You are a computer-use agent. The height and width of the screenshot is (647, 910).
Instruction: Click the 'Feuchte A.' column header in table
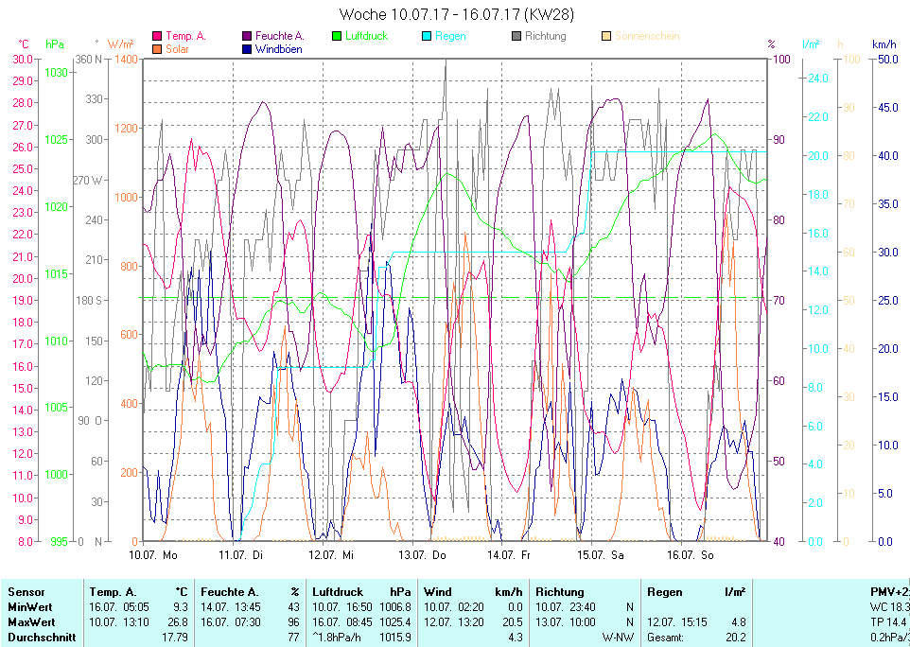pos(229,592)
